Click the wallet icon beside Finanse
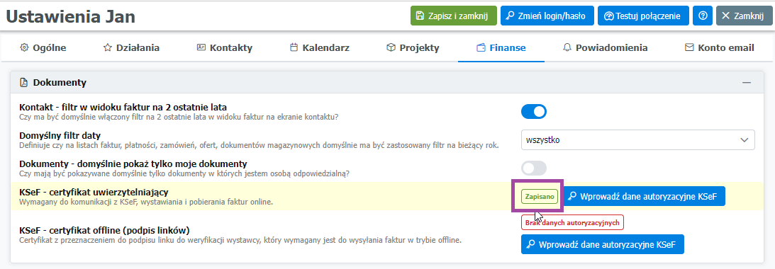Image resolution: width=775 pixels, height=269 pixels. 481,48
